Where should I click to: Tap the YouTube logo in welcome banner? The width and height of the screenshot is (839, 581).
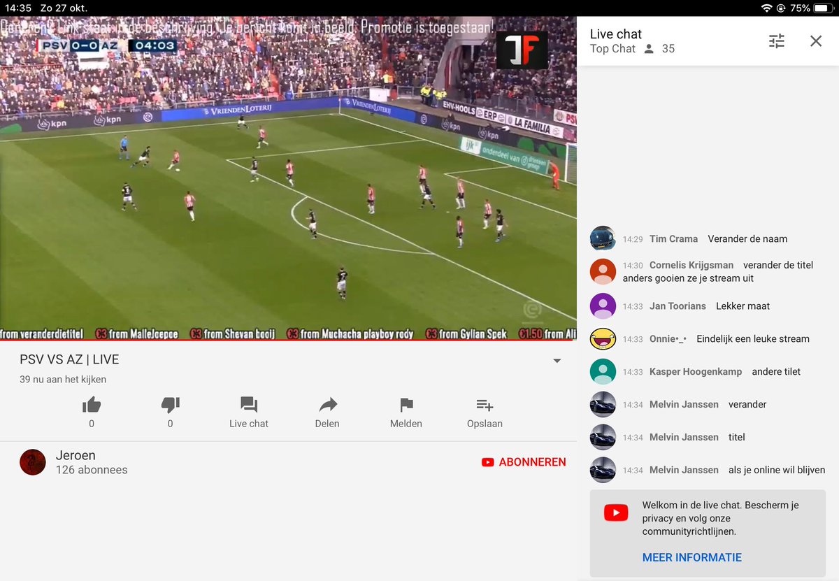[x=616, y=513]
